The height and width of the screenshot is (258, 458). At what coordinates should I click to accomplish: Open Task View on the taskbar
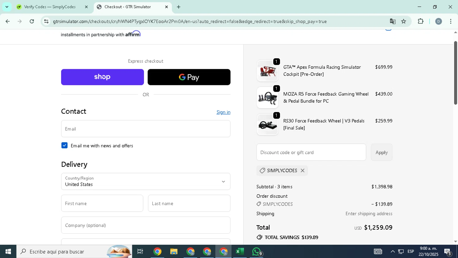point(140,251)
